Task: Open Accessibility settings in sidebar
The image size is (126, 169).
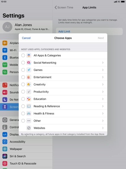Action: pos(26,142)
